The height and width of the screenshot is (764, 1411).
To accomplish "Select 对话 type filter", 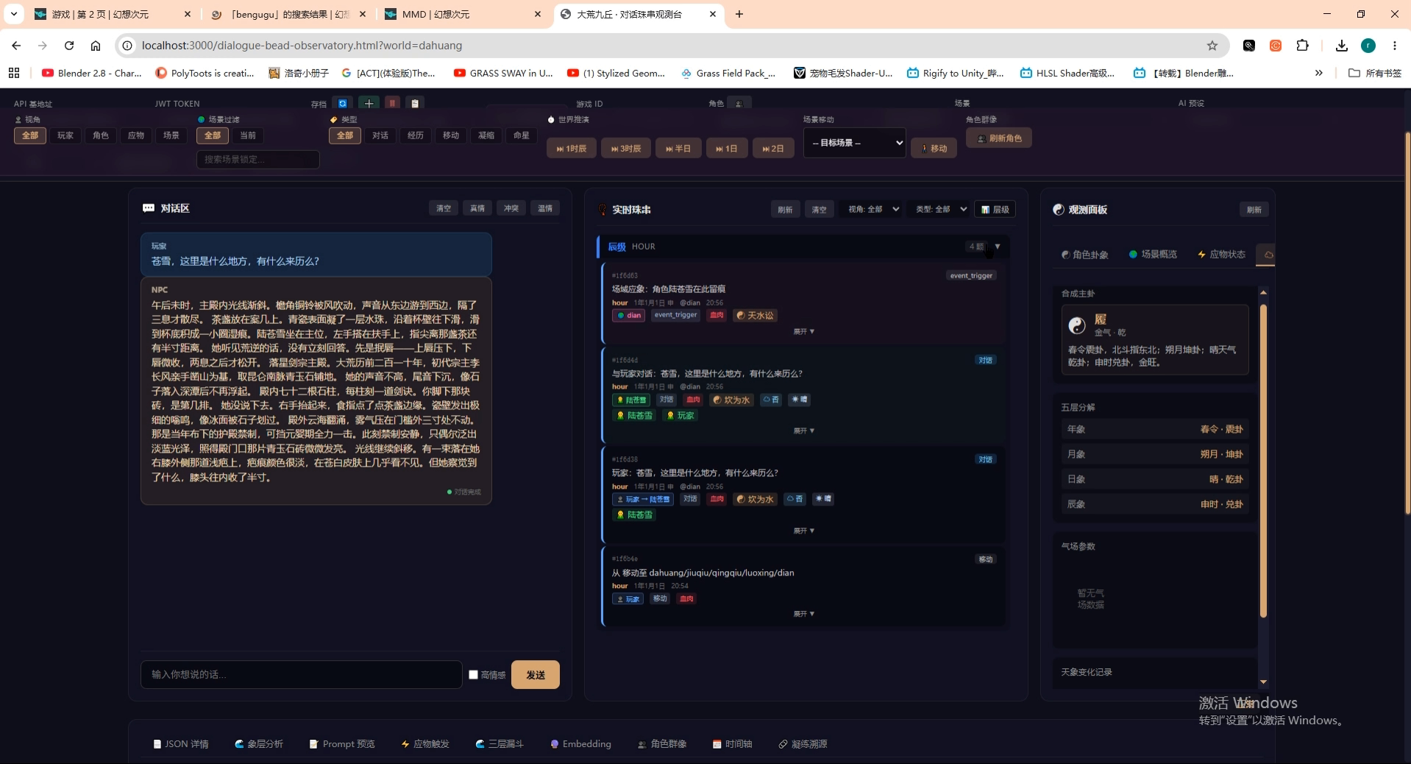I will [380, 135].
